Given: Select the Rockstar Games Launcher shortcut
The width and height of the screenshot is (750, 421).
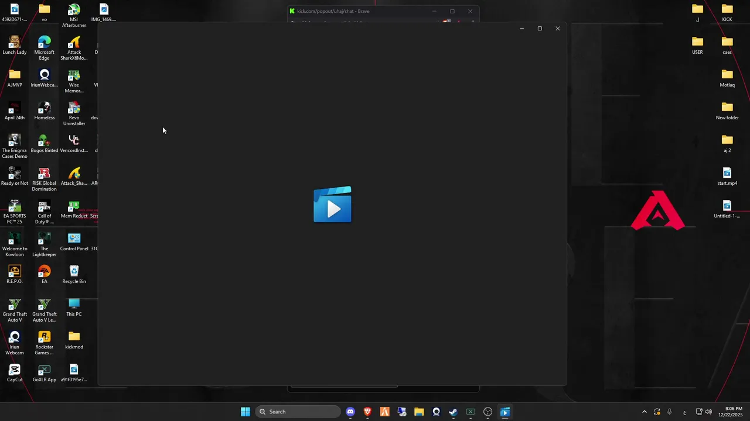Looking at the screenshot, I should pyautogui.click(x=45, y=343).
